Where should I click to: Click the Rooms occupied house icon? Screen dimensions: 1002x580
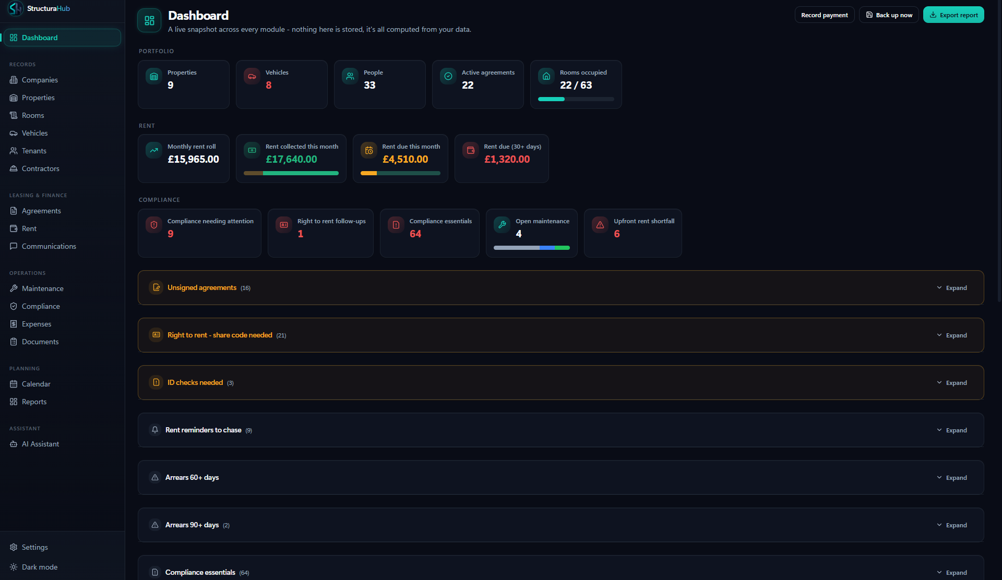click(x=546, y=77)
